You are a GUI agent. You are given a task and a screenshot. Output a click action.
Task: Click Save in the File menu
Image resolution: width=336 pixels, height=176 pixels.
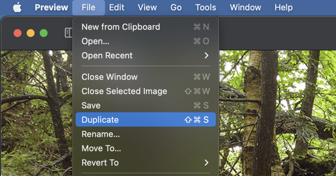(145, 105)
